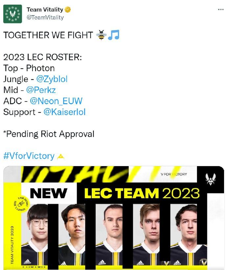The image size is (227, 270).
Task: Click the @TeamVitality handle
Action: click(x=45, y=17)
